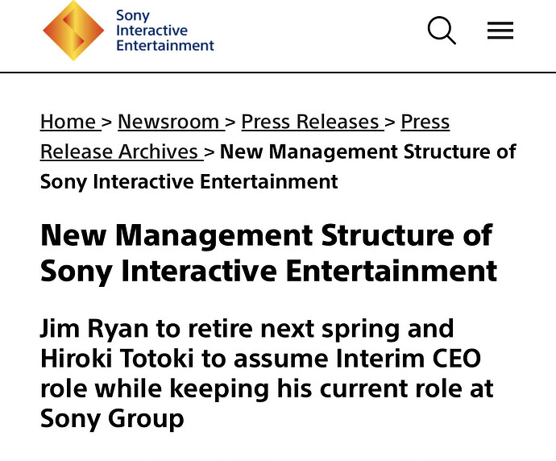Open the search magnifier icon
The height and width of the screenshot is (461, 556).
click(442, 31)
